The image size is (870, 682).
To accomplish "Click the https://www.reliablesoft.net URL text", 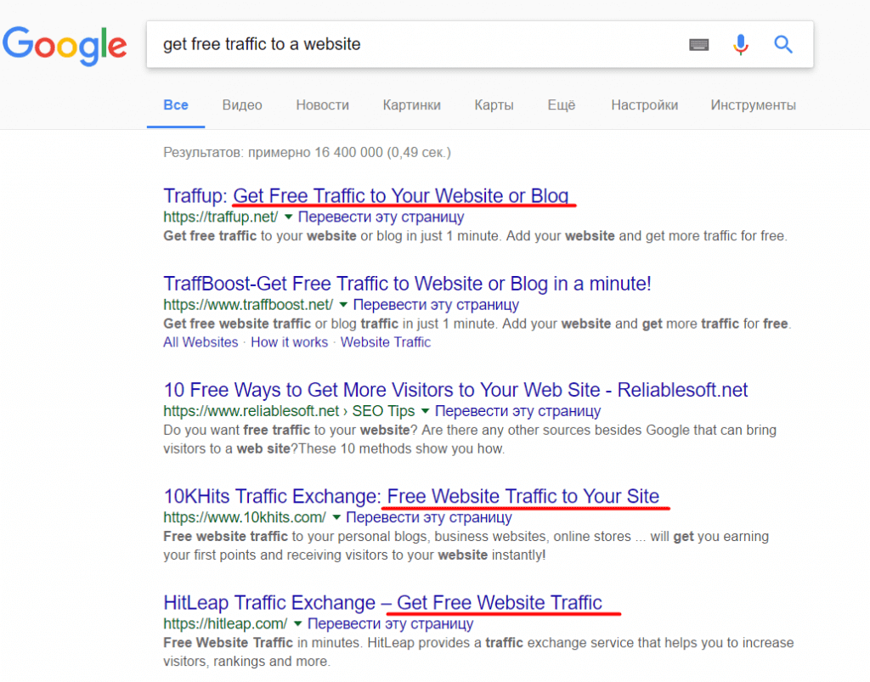I will pos(251,411).
